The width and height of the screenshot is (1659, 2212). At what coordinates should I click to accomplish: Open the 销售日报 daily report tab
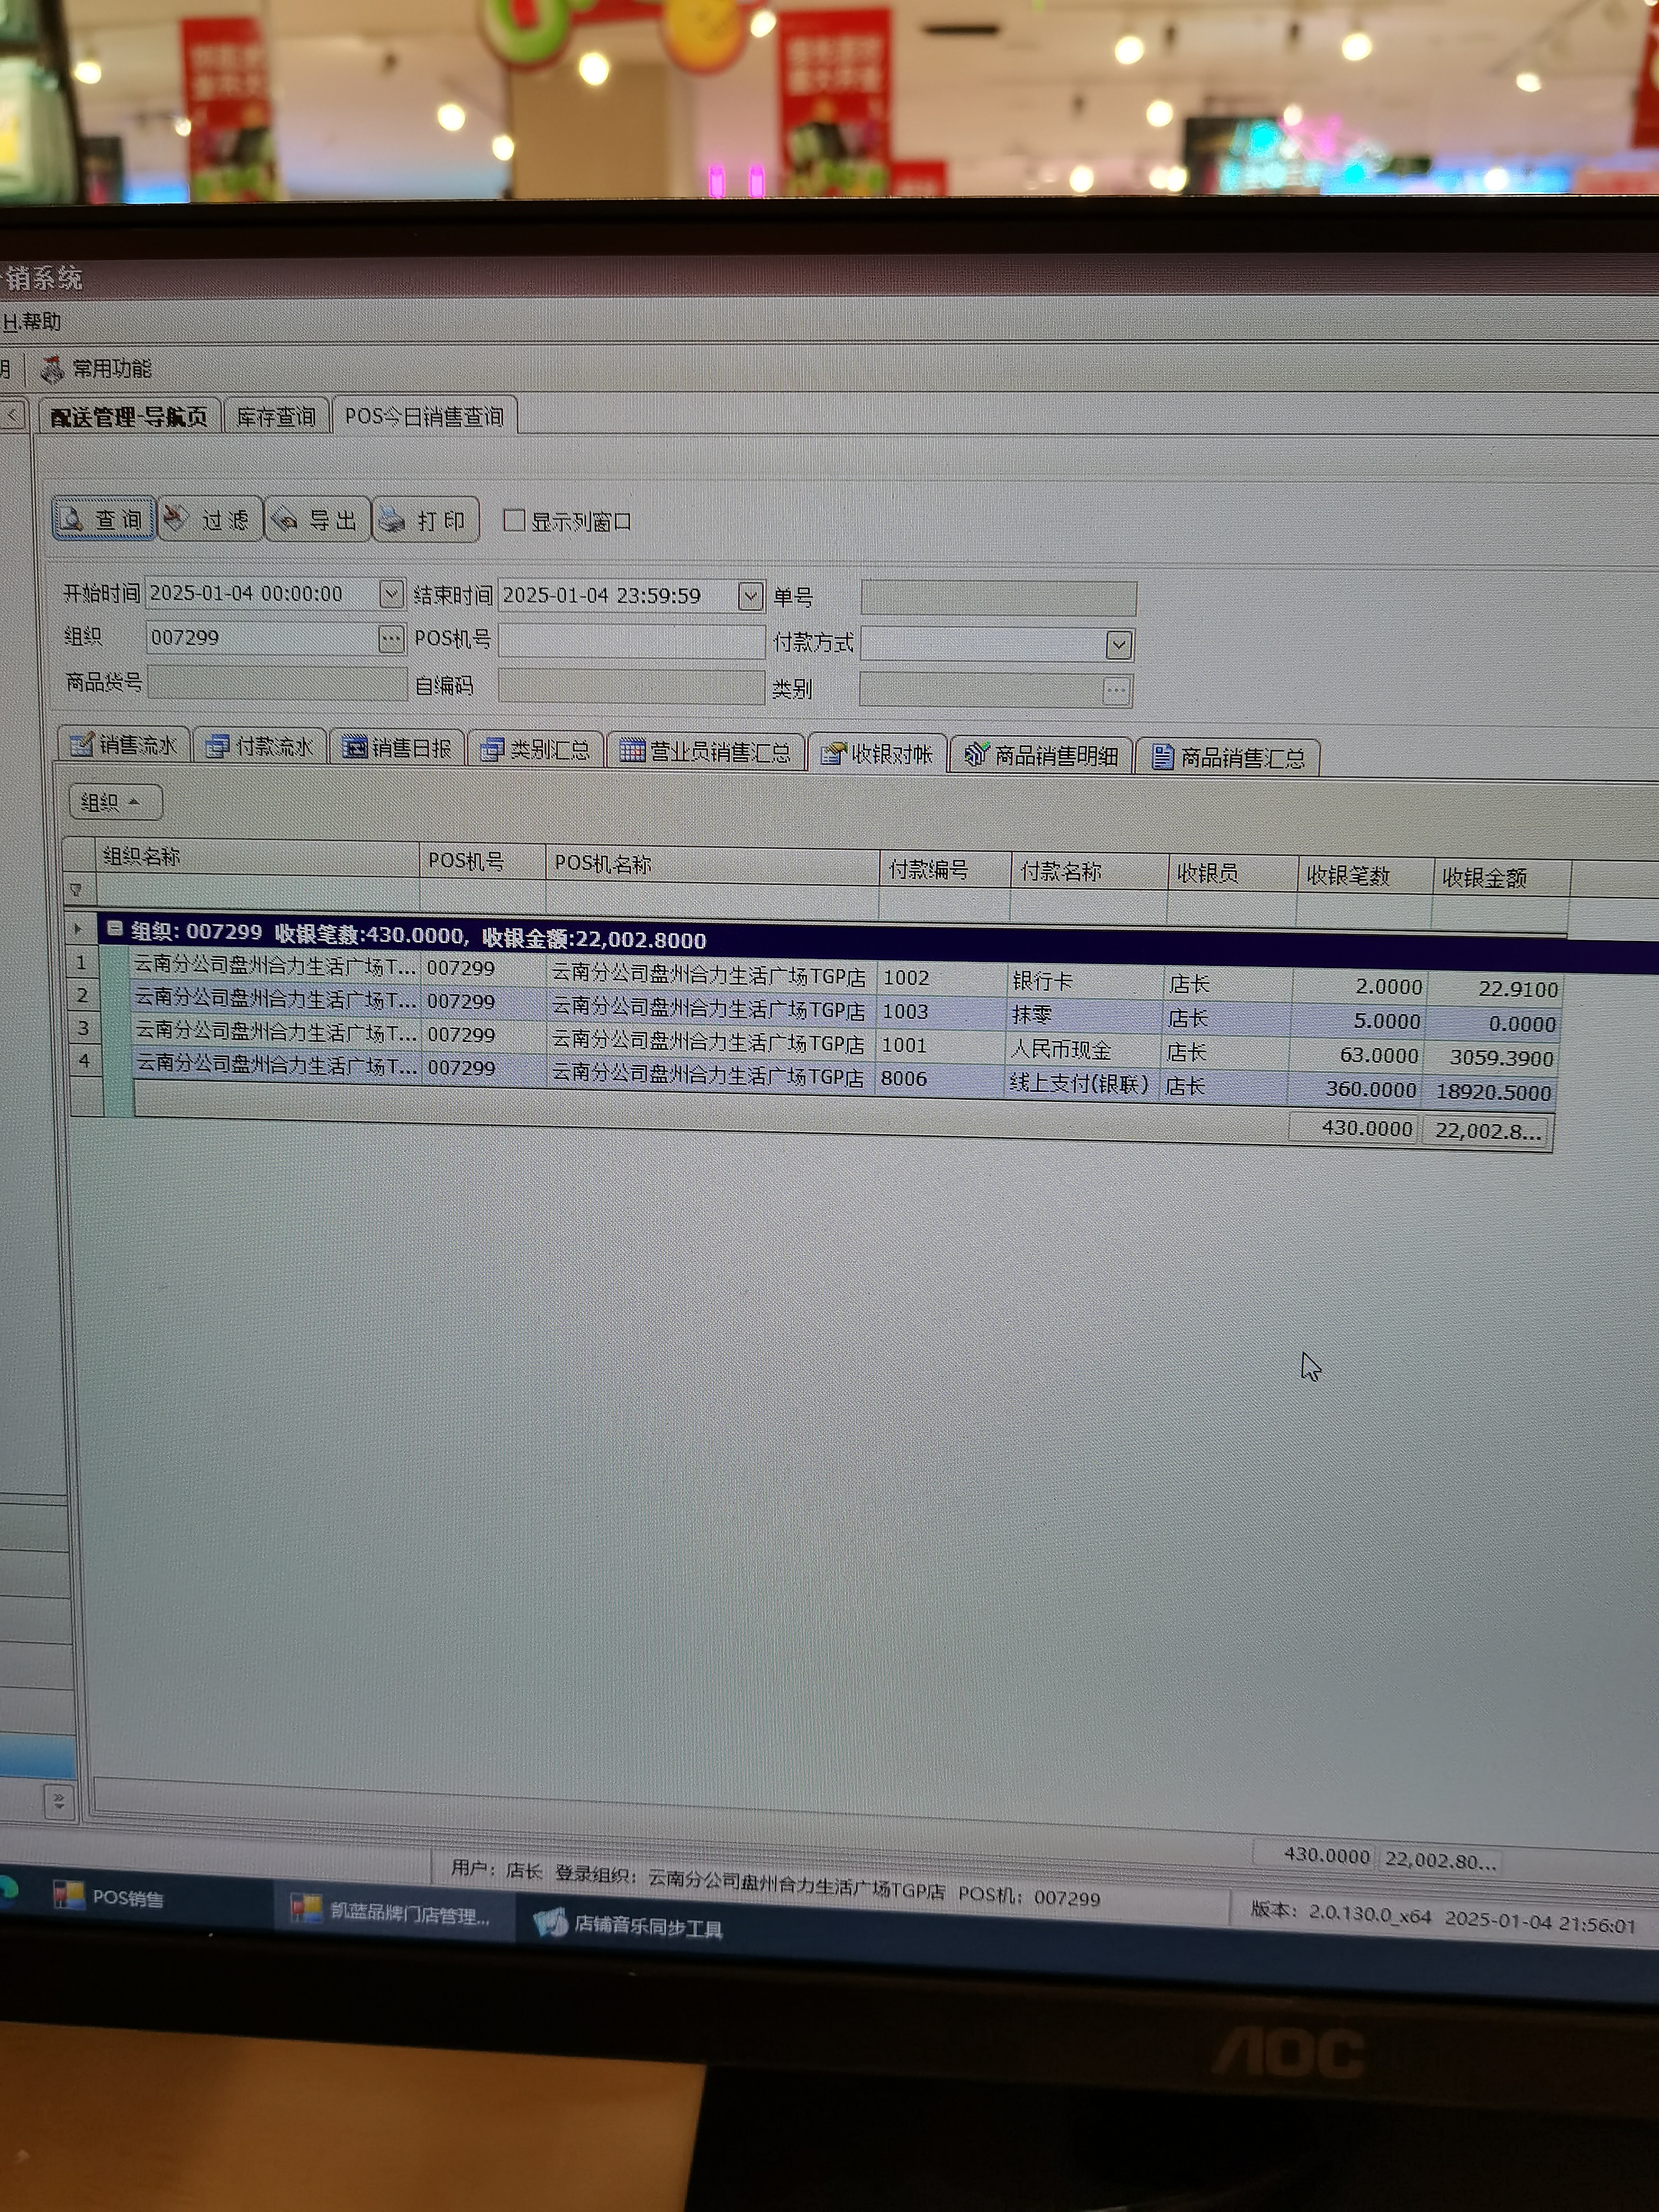[398, 748]
